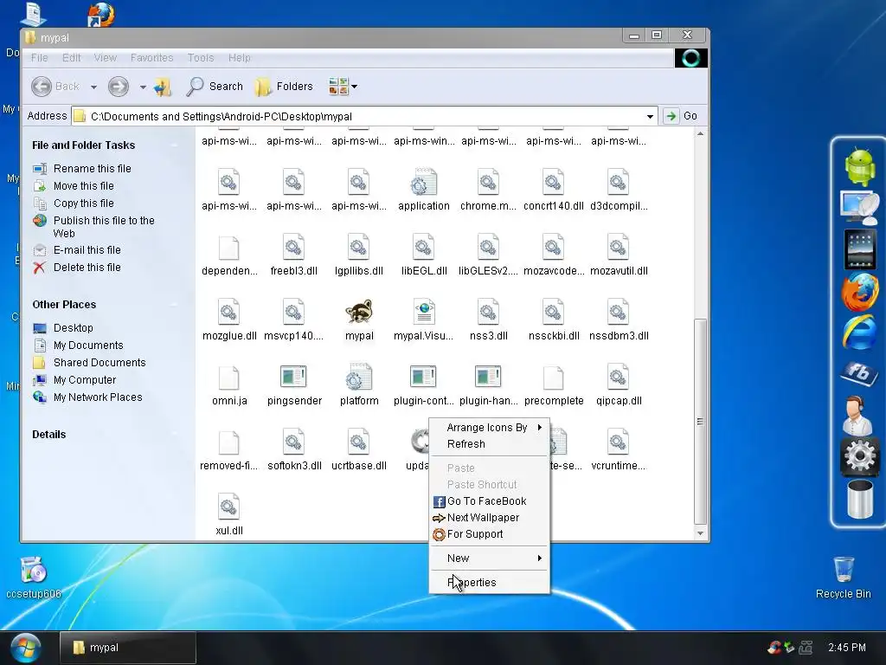
Task: Click the Start orb on taskbar
Action: [x=25, y=648]
